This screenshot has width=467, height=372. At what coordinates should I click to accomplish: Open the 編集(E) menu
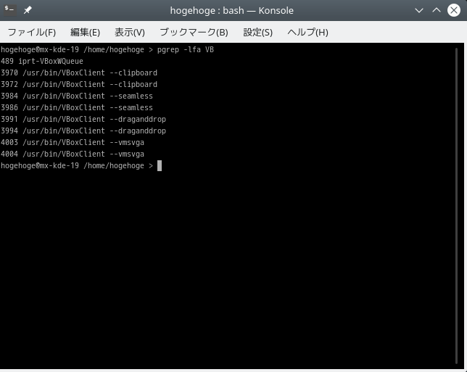pyautogui.click(x=85, y=32)
